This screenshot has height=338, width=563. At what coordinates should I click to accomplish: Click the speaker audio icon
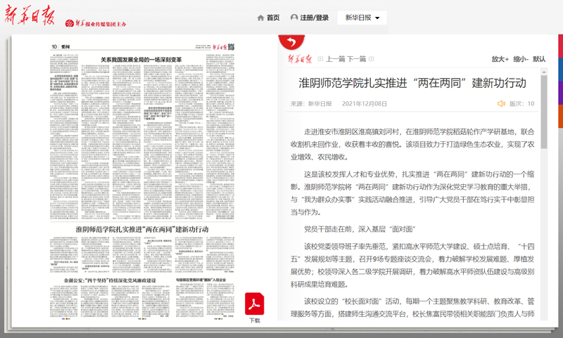tap(501, 104)
